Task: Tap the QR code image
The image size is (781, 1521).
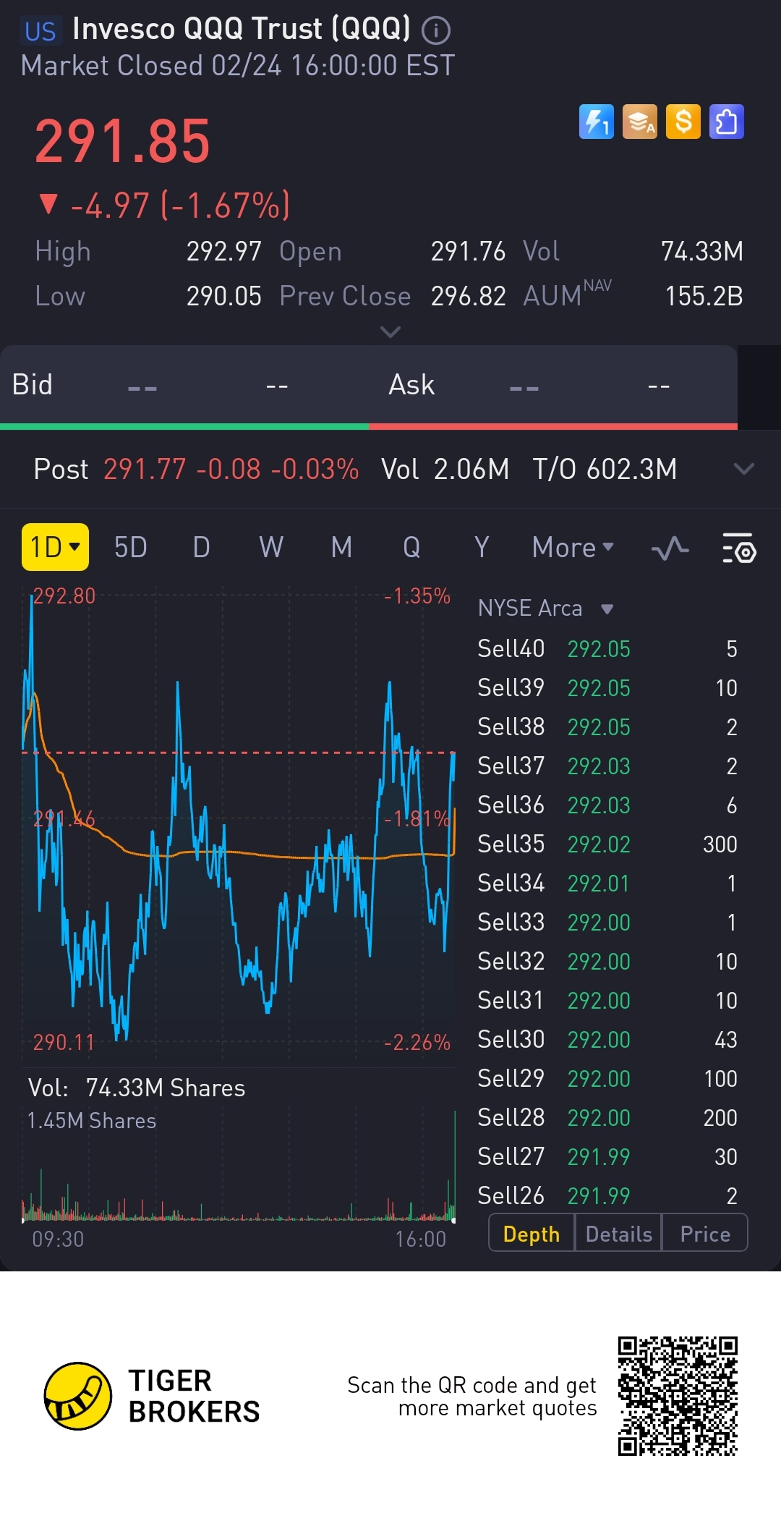Action: (x=678, y=1396)
